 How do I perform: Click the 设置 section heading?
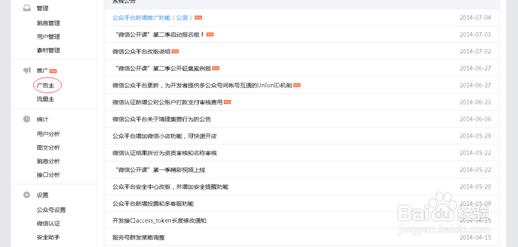(42, 195)
